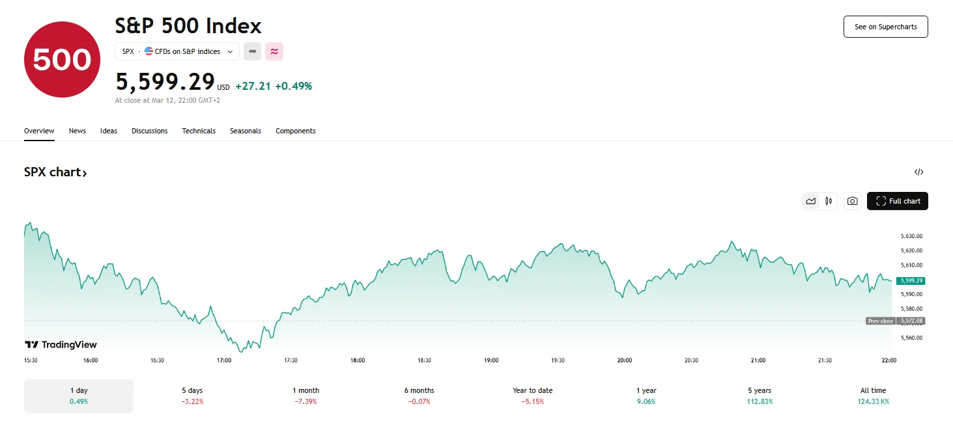Switch to the Technicals tab
The height and width of the screenshot is (430, 953).
point(199,131)
